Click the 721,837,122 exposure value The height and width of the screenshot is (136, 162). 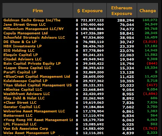(x=92, y=20)
